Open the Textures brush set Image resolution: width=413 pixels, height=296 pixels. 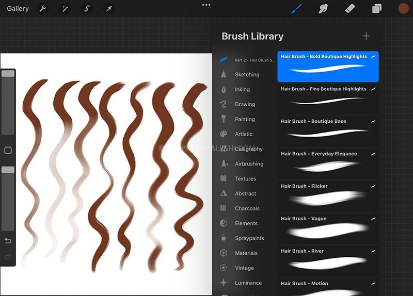(x=247, y=178)
